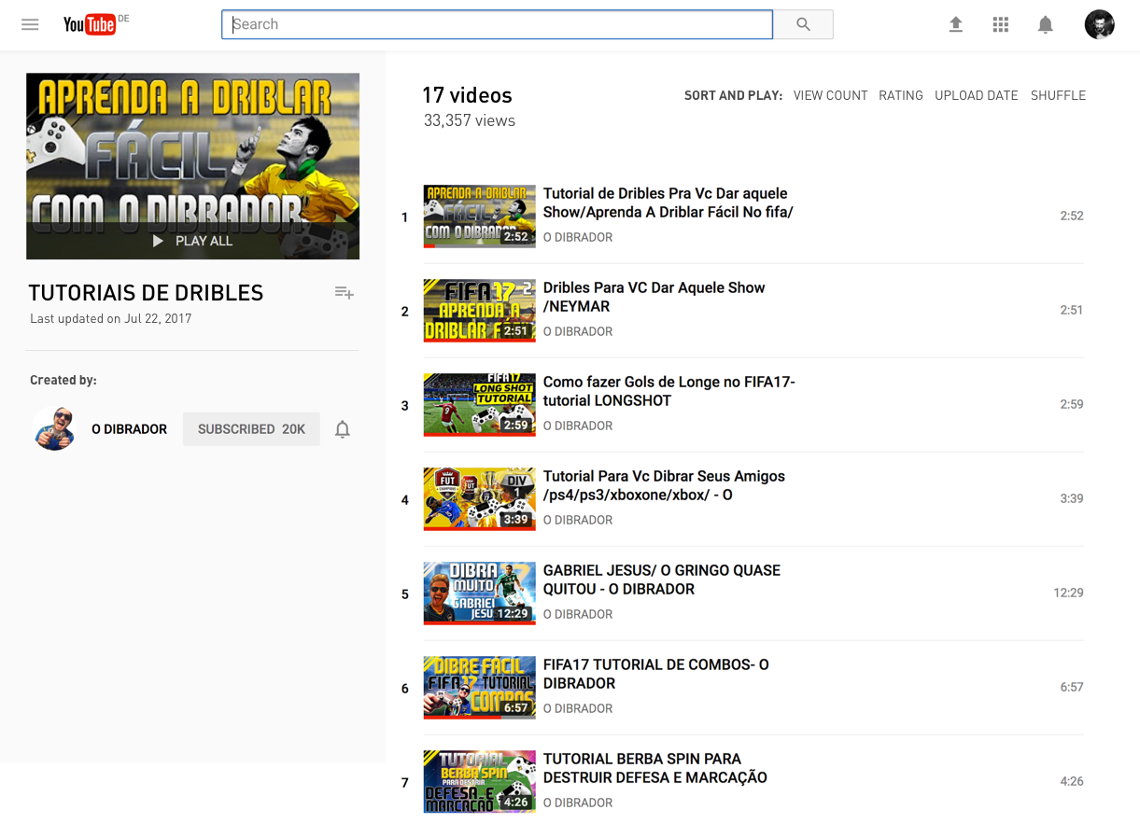
Task: Click the 6:57 duration at row end
Action: click(1072, 687)
